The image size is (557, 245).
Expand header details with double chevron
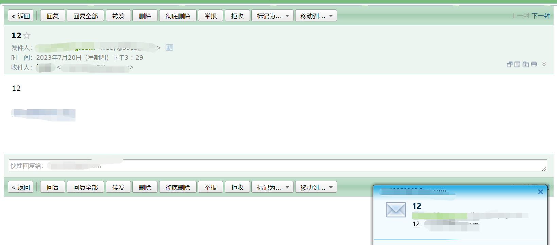pyautogui.click(x=544, y=64)
